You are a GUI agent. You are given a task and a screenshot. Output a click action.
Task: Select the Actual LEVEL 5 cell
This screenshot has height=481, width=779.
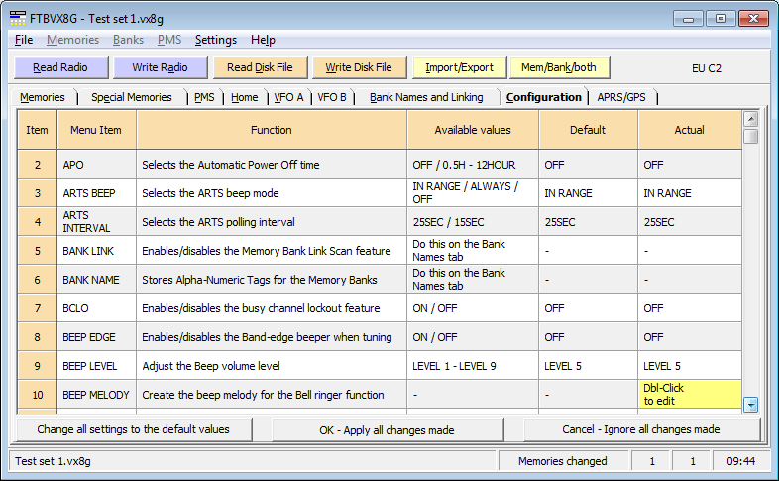tap(690, 366)
